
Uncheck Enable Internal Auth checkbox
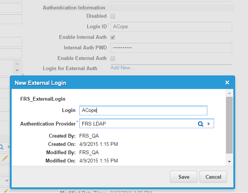(x=113, y=37)
